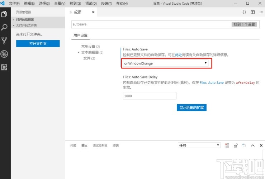Switch to the 调试控制台 panel tab

pos(100,145)
